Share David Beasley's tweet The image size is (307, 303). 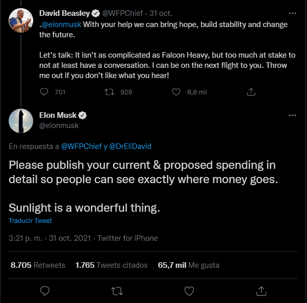click(x=251, y=92)
